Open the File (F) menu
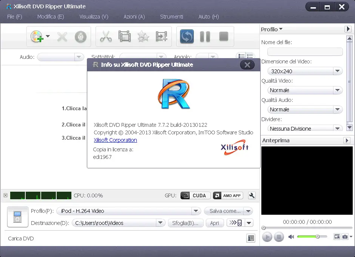The image size is (355, 257). tap(15, 17)
